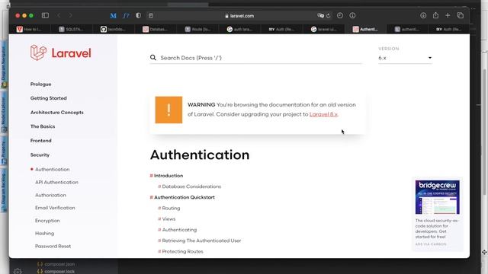Switch to the Databas... tab

coord(156,29)
